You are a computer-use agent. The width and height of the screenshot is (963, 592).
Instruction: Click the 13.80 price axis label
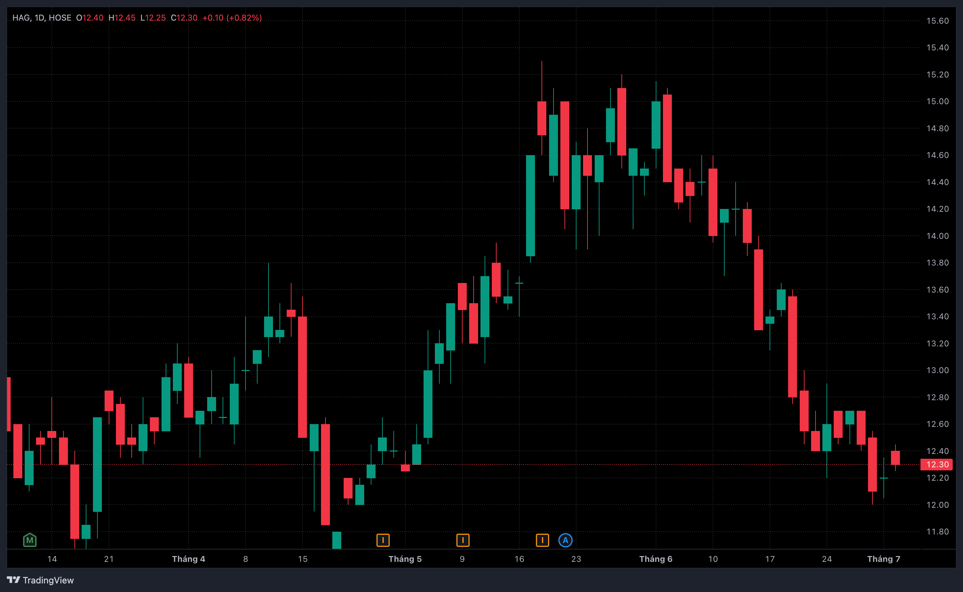click(x=938, y=263)
